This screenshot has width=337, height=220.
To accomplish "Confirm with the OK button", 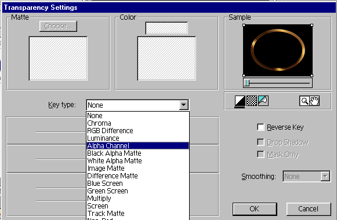I will [255, 209].
